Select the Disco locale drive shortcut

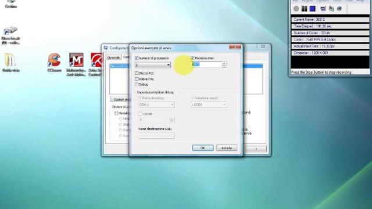point(10,35)
